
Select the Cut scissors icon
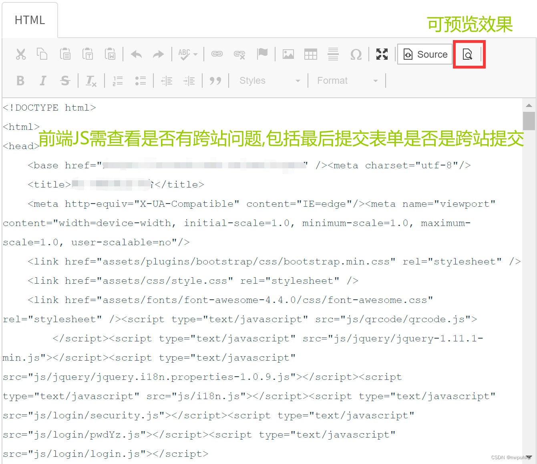pyautogui.click(x=21, y=54)
